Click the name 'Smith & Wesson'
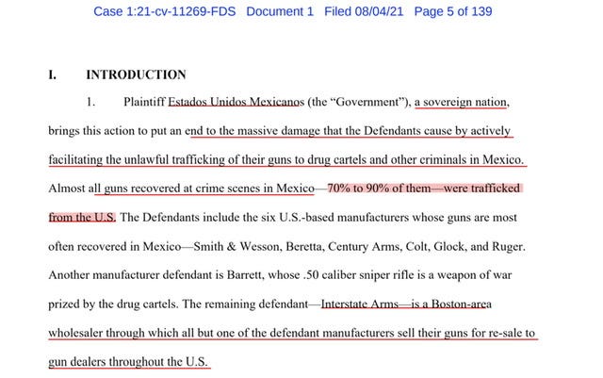 pos(236,246)
